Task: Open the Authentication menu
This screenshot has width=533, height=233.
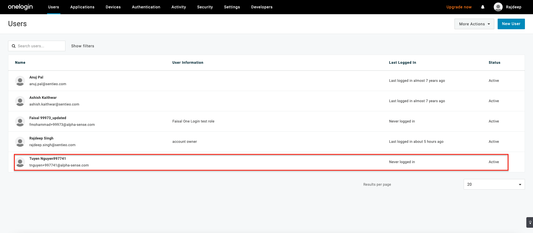Action: (x=146, y=7)
